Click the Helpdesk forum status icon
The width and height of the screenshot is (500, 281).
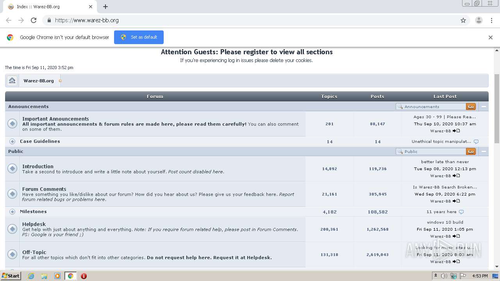tap(12, 229)
